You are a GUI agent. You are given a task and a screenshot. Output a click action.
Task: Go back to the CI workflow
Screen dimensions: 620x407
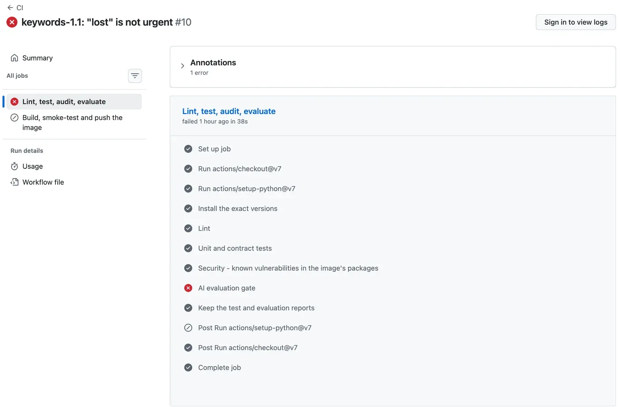15,8
